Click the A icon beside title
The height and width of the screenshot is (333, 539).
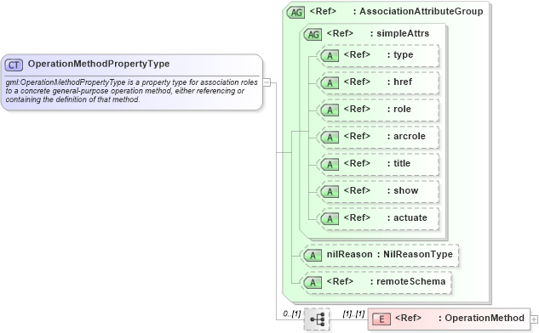(x=330, y=164)
